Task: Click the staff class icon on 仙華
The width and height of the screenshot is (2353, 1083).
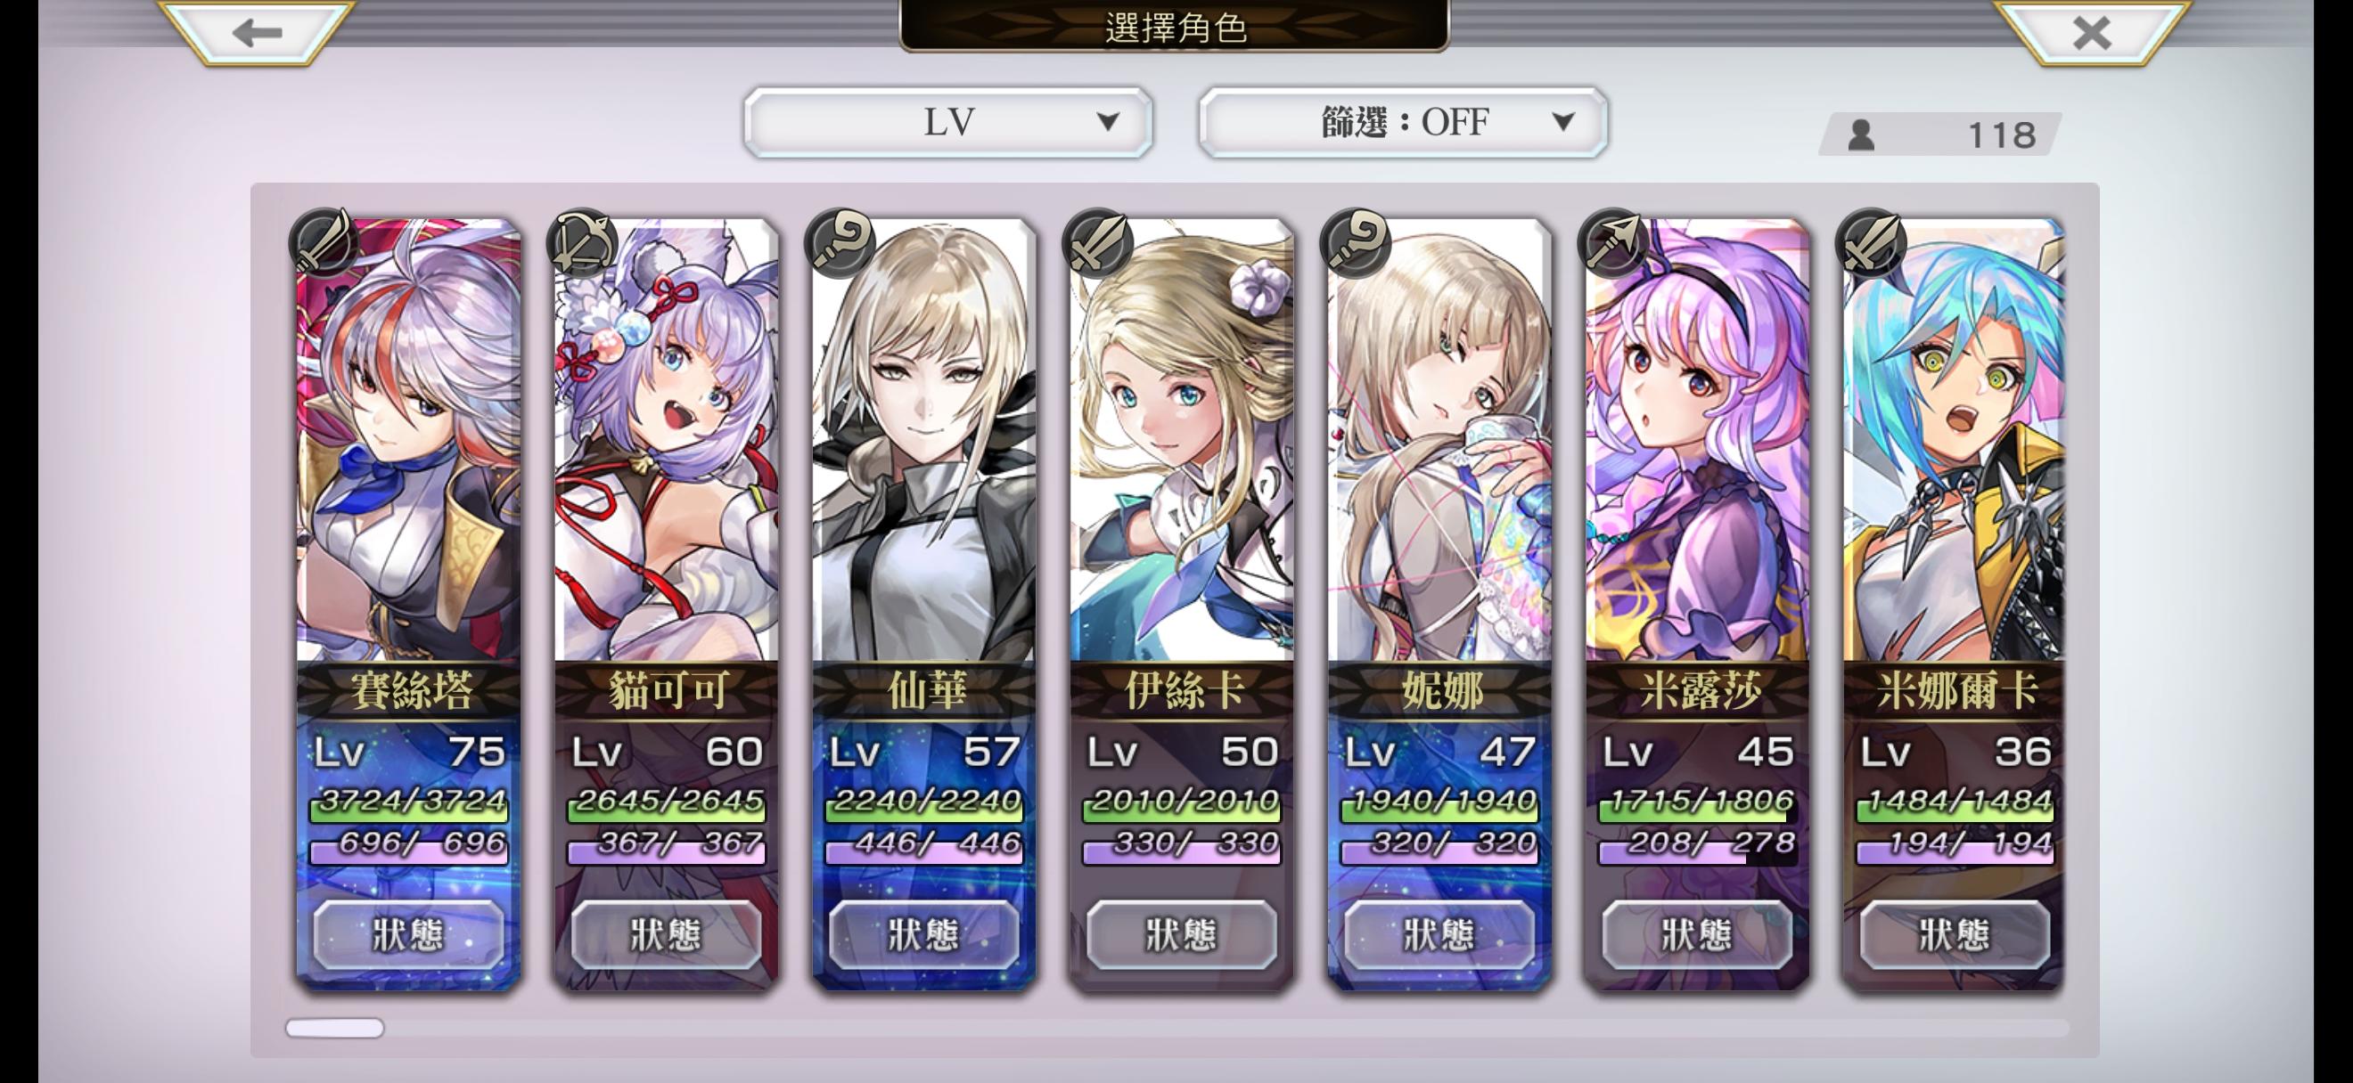Action: click(x=840, y=242)
